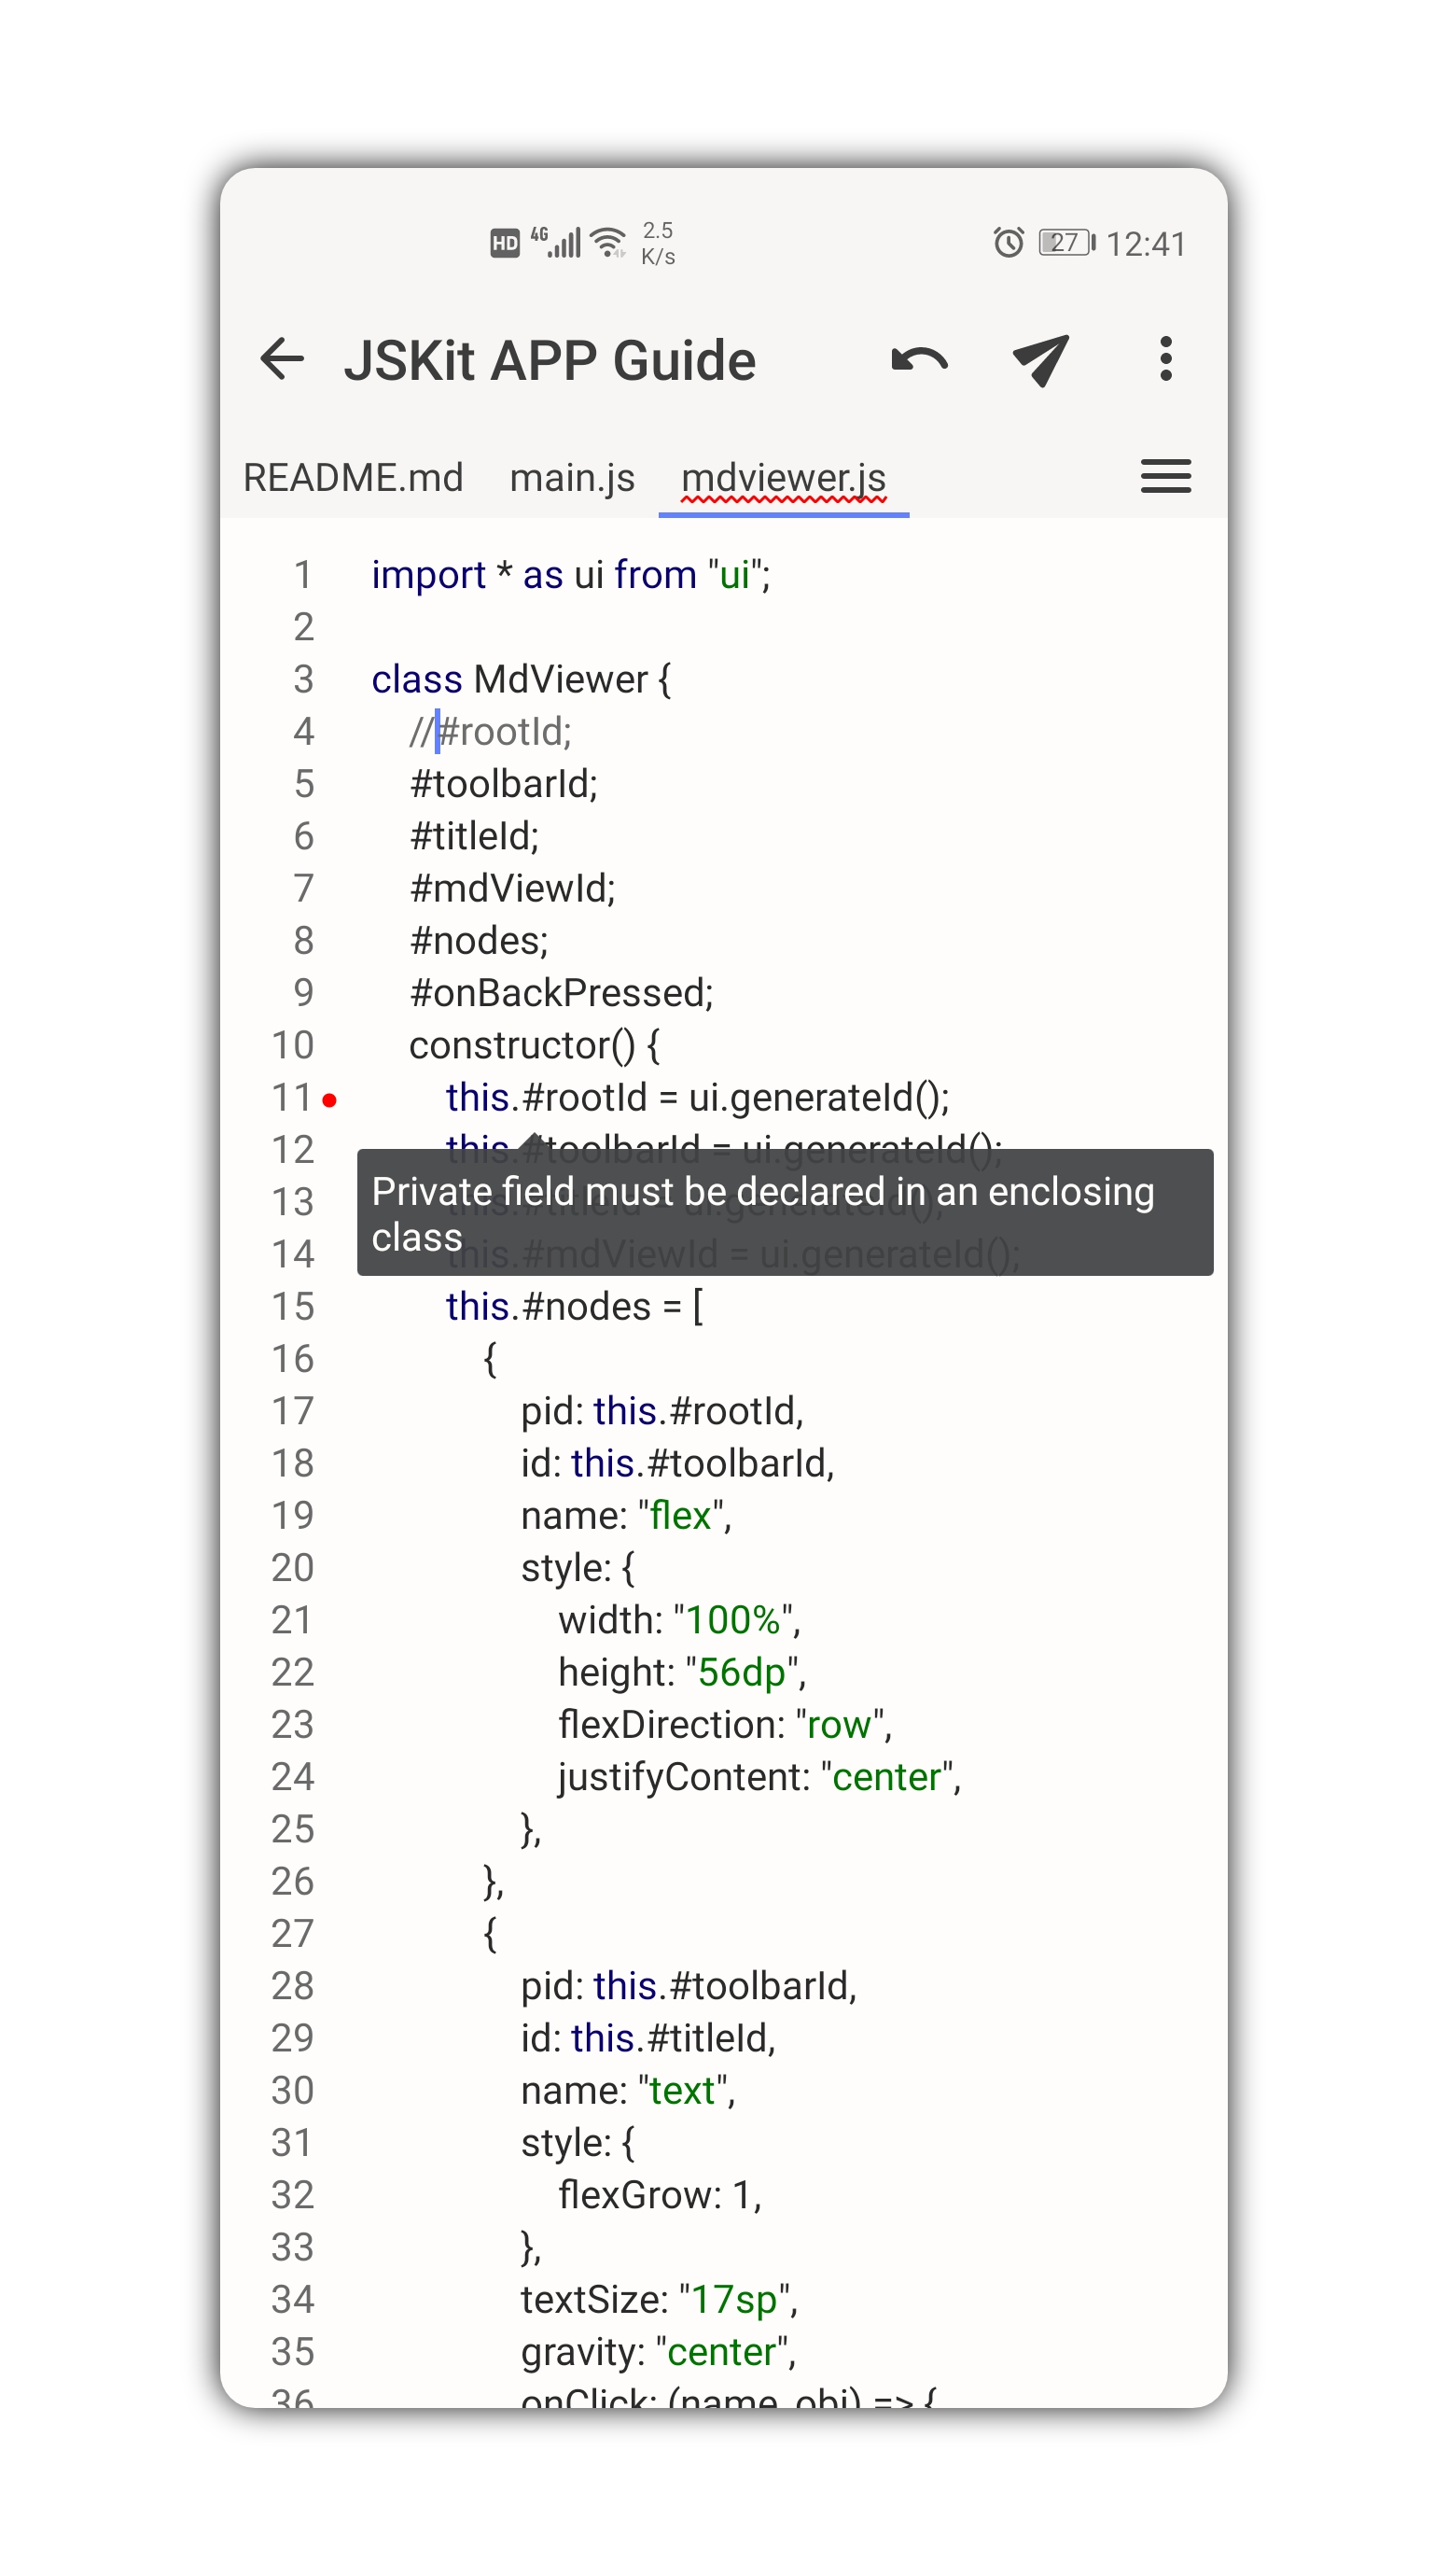Tap the JSKit APP Guide title

point(550,360)
